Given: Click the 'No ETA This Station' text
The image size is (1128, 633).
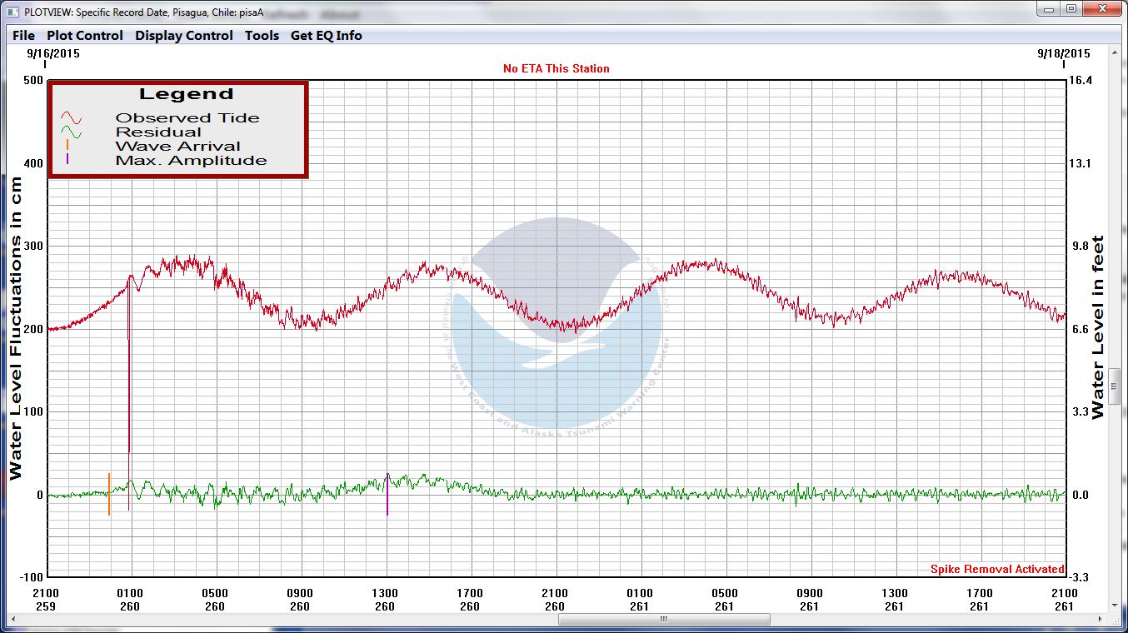Looking at the screenshot, I should pos(557,68).
